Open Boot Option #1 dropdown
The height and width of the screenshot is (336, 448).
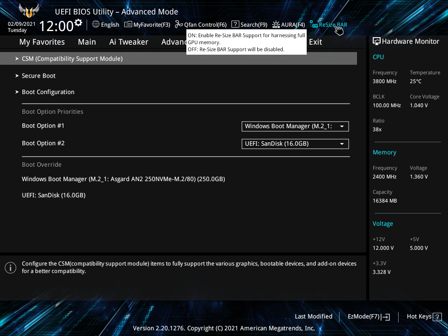[x=295, y=126]
